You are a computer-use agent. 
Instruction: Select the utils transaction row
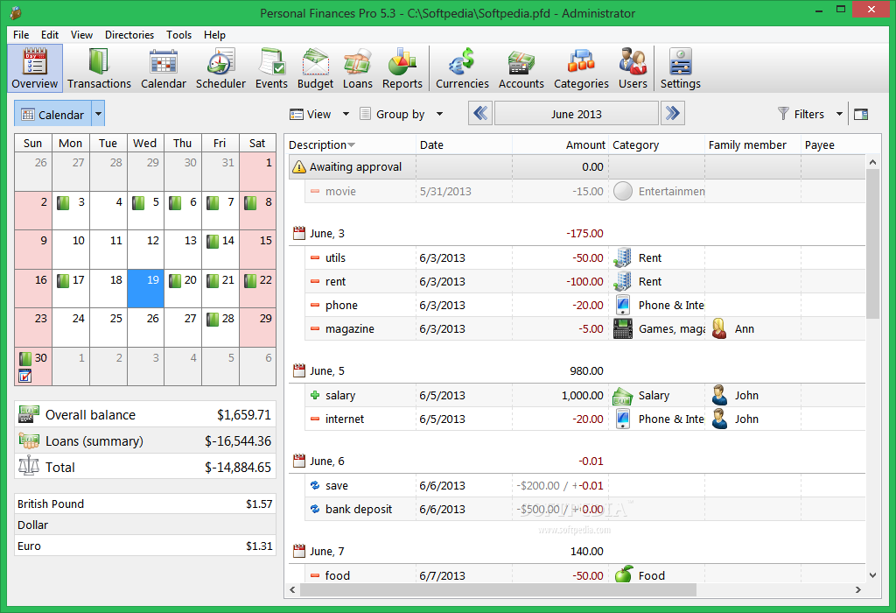pos(585,257)
